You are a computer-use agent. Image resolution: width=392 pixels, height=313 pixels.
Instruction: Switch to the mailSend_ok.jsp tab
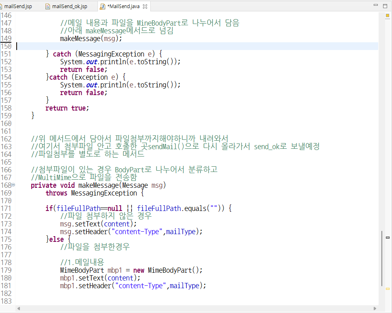pos(69,6)
